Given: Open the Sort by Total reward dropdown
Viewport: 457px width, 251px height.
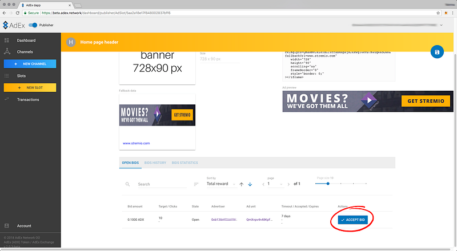Looking at the screenshot, I should coord(221,184).
